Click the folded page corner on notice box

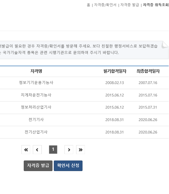(x=165, y=45)
